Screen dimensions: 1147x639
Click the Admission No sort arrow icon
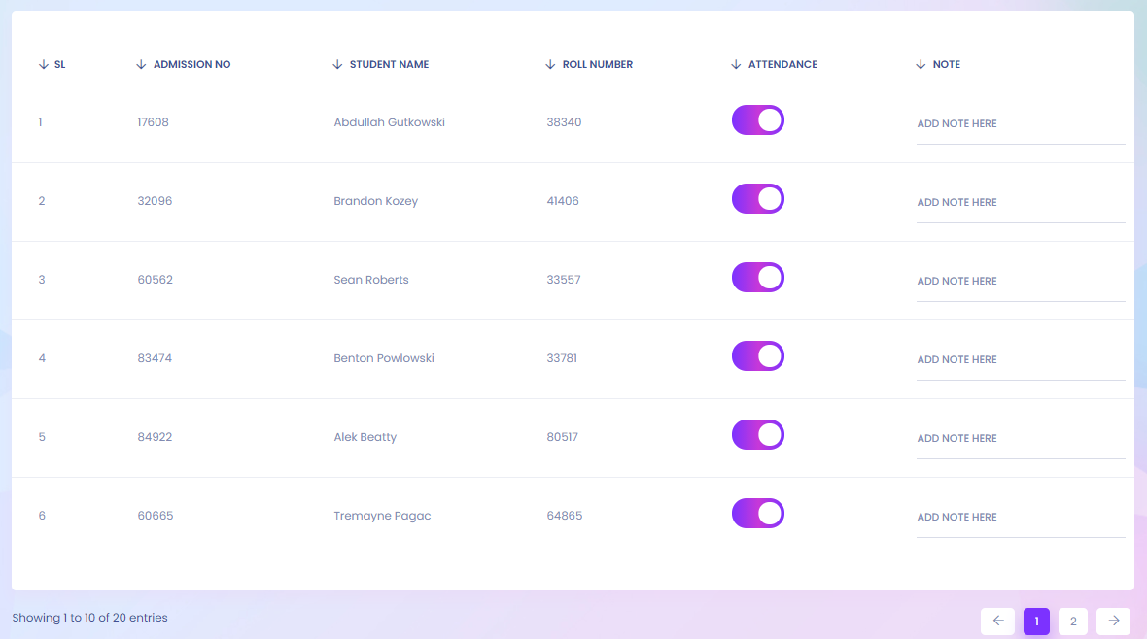point(142,65)
